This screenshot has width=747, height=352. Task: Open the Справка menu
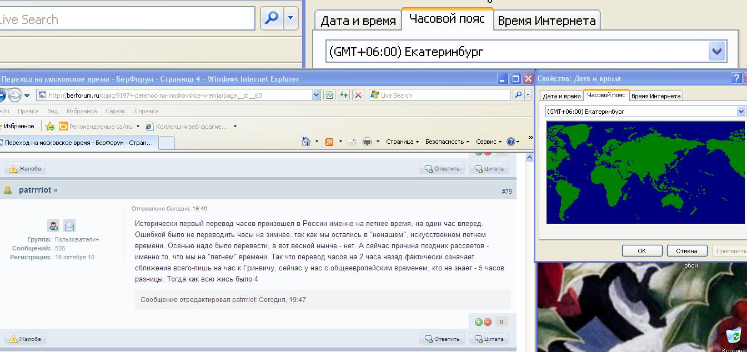147,111
